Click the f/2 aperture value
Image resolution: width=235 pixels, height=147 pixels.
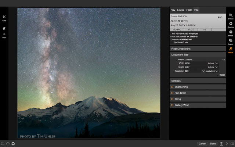click(x=205, y=30)
